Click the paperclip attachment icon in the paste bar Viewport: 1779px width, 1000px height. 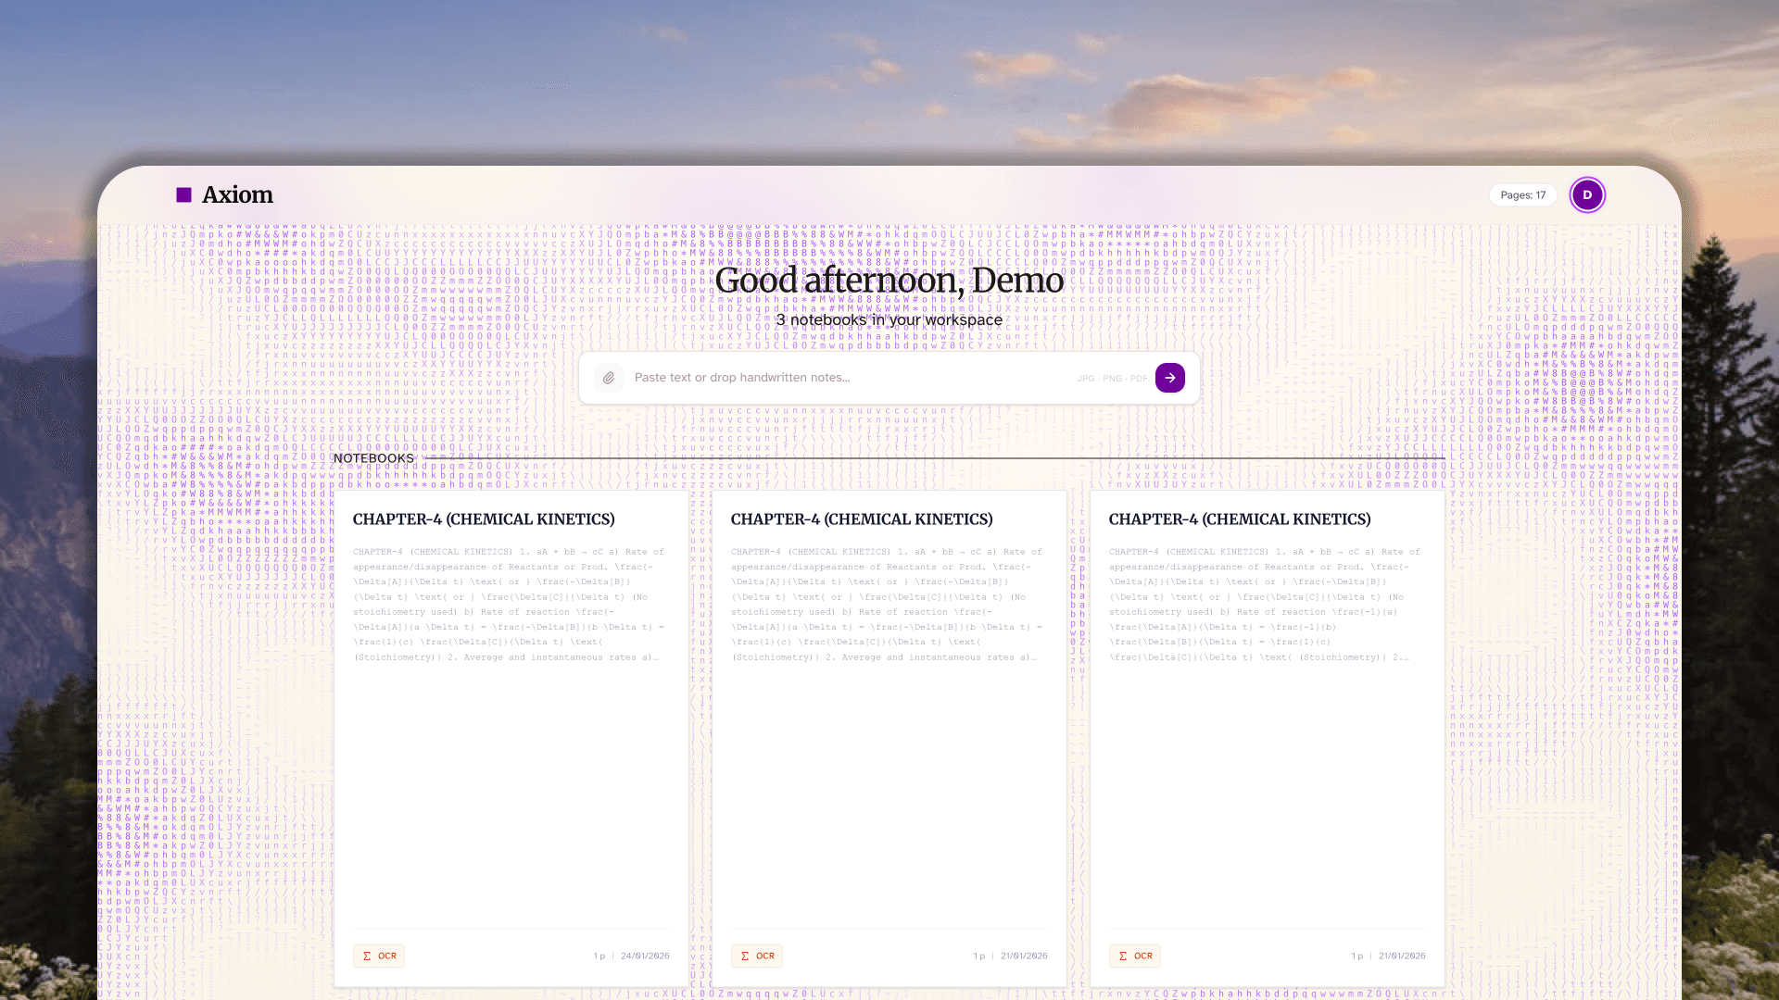(x=608, y=378)
